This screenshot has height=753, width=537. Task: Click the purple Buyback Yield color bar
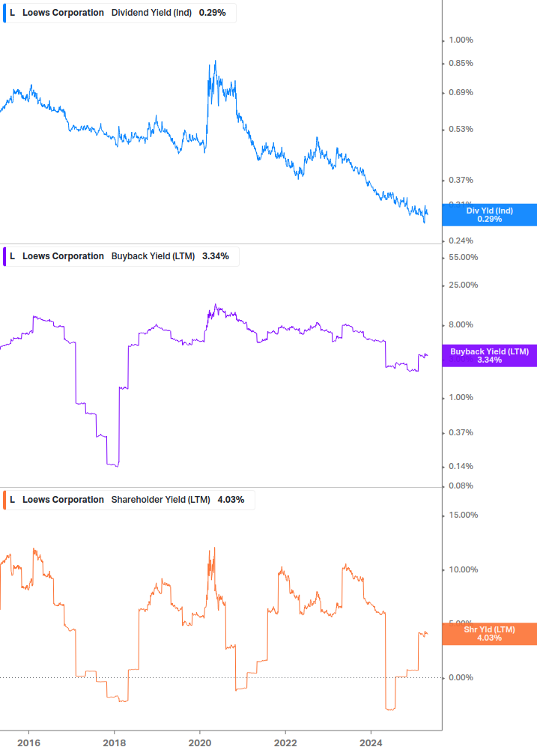click(x=4, y=256)
